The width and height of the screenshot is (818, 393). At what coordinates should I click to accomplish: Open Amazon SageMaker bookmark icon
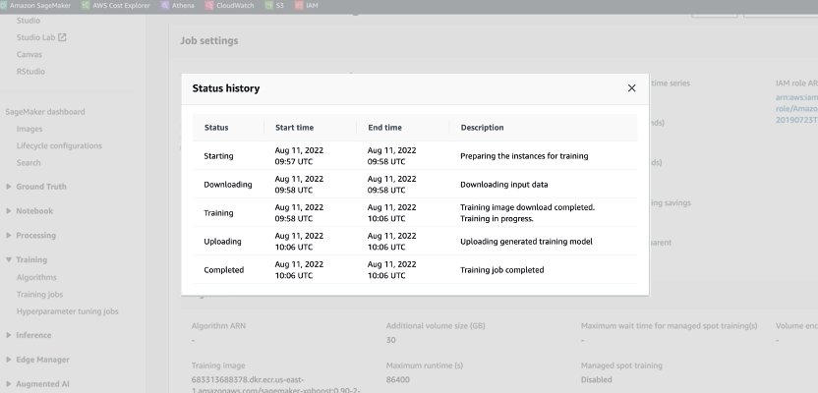tap(3, 5)
